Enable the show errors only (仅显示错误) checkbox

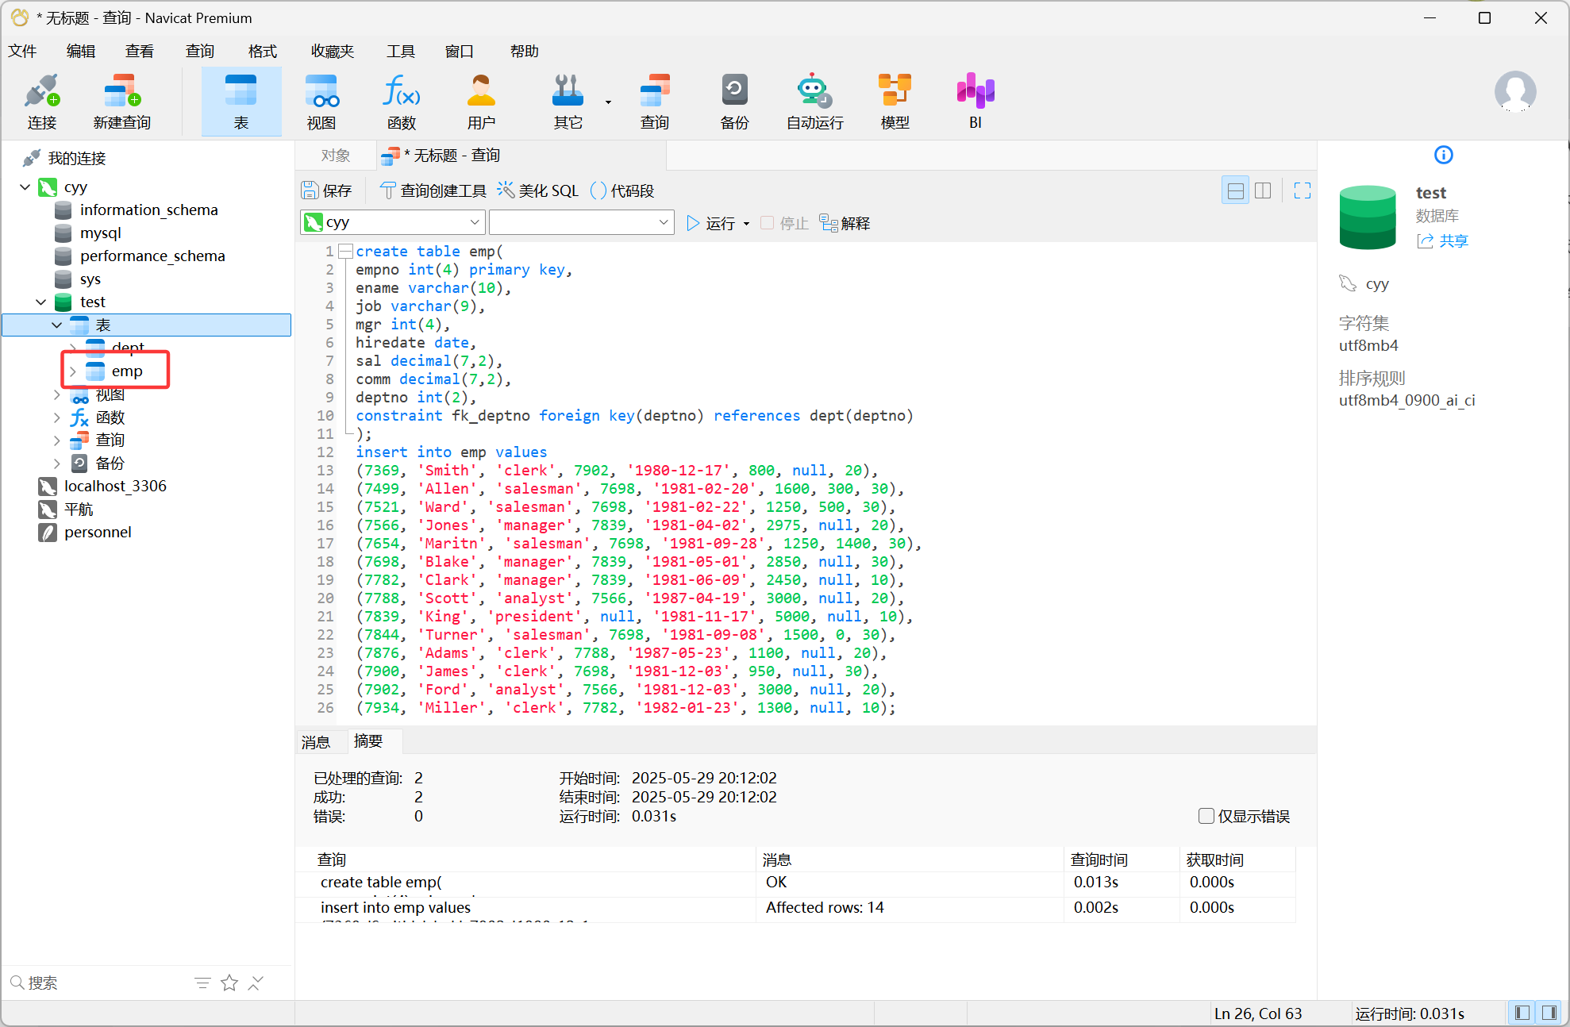[x=1206, y=816]
